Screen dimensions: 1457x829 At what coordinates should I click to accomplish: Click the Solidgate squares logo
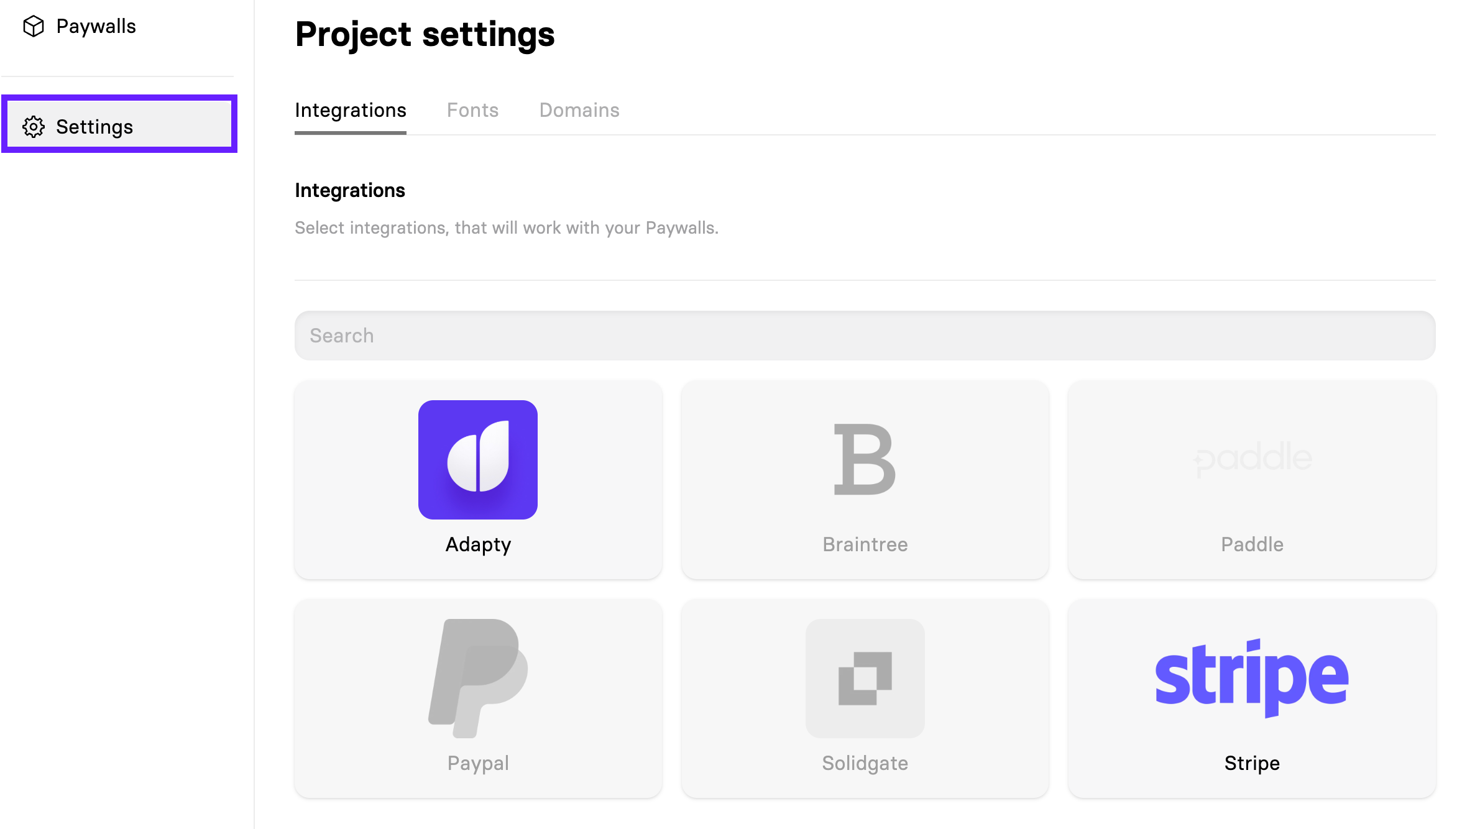pos(865,678)
